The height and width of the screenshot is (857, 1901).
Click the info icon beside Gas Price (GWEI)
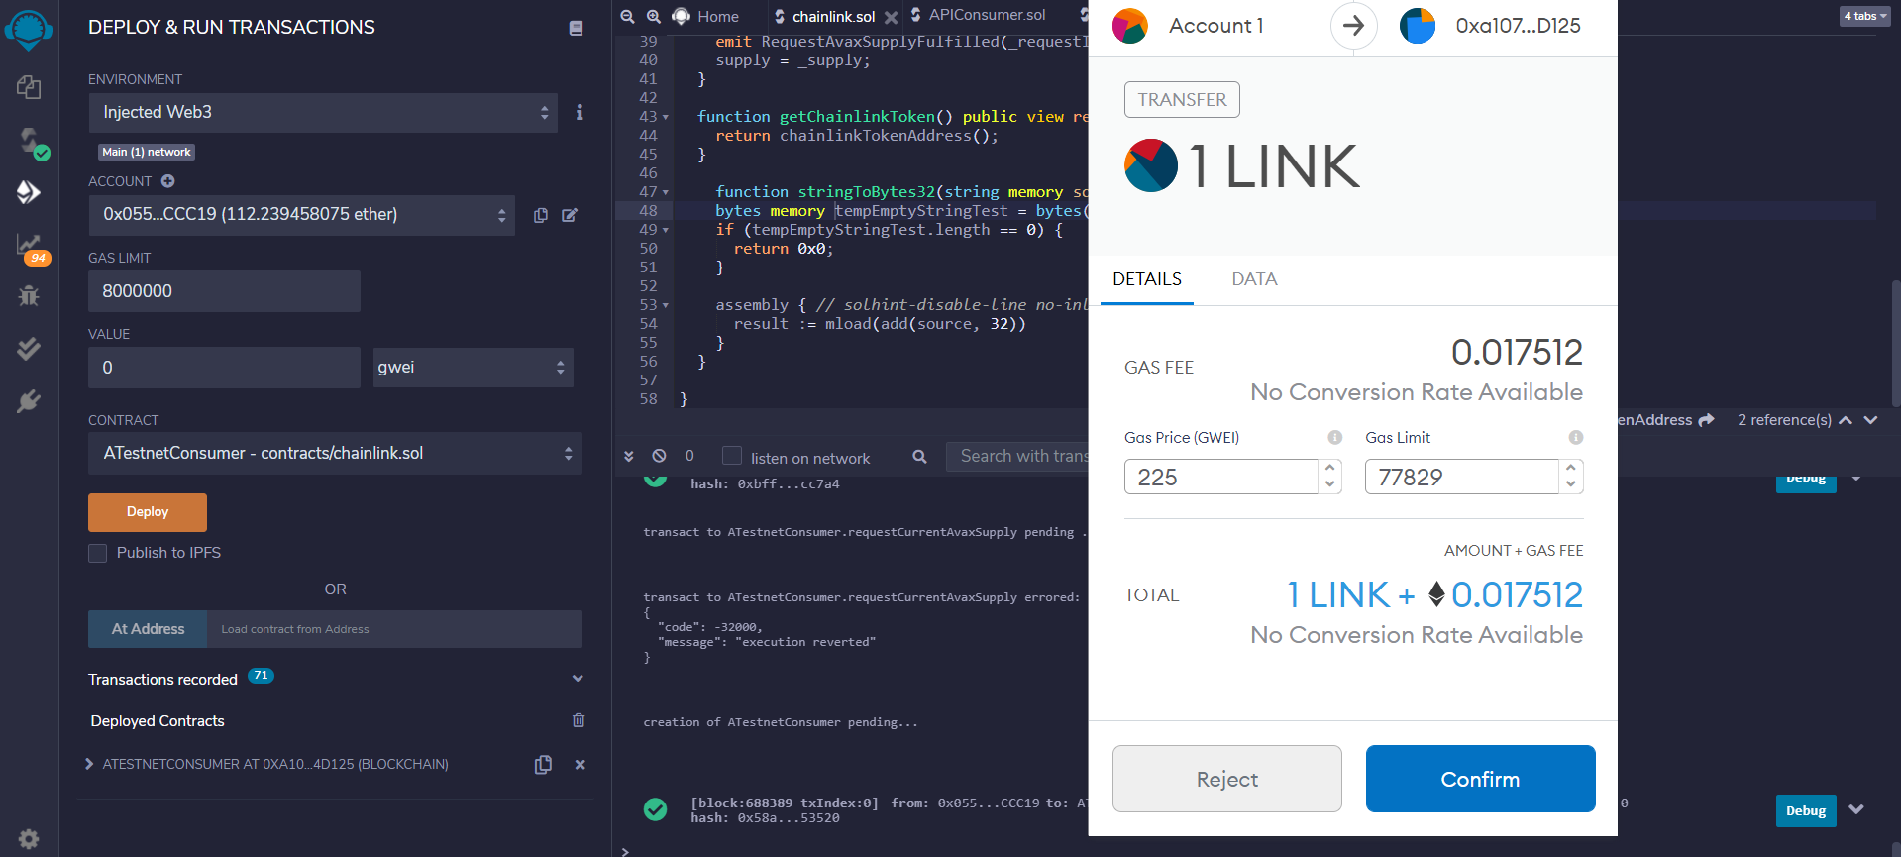pyautogui.click(x=1335, y=437)
